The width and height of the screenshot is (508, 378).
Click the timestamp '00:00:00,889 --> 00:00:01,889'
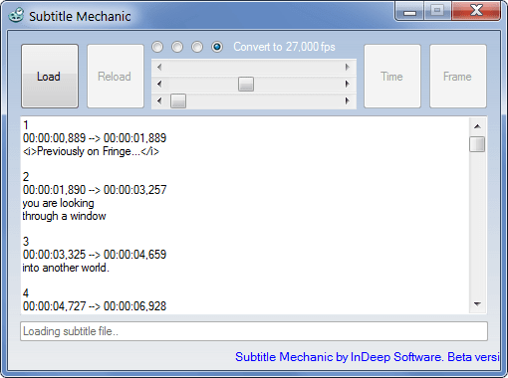[x=95, y=138]
